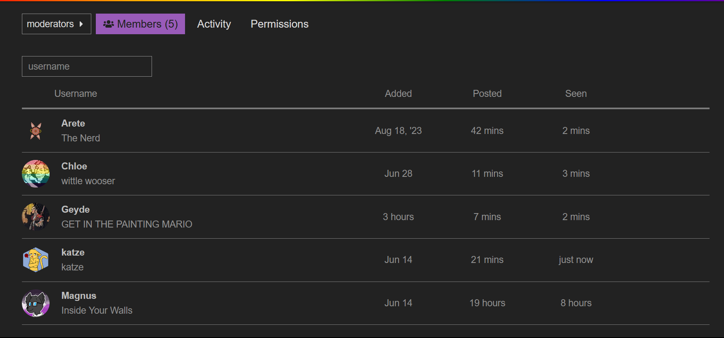The width and height of the screenshot is (724, 338).
Task: Sort by the Posted column header
Action: 487,94
